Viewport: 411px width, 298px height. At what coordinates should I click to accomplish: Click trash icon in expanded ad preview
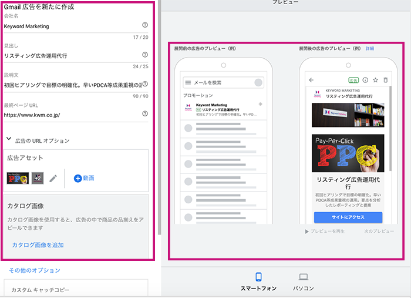[385, 80]
